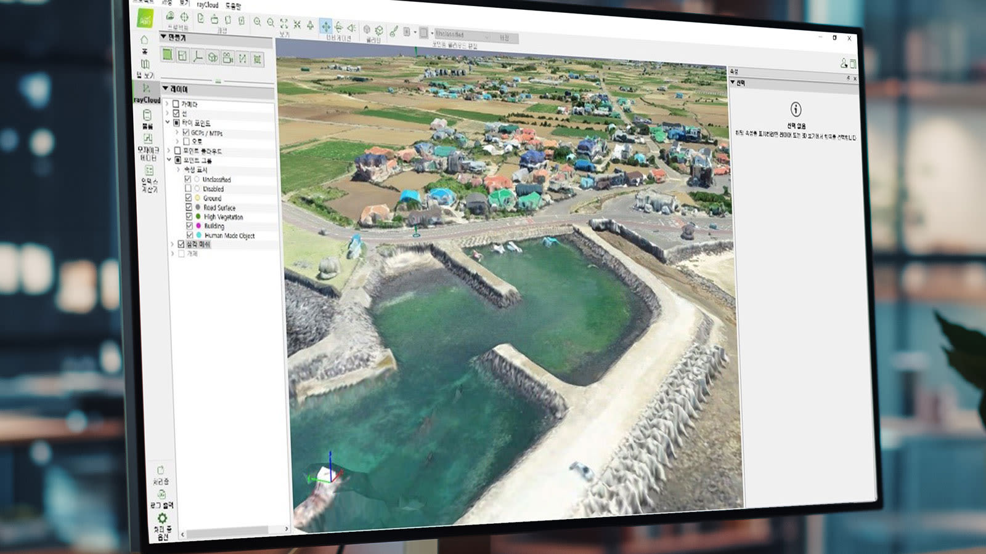The height and width of the screenshot is (554, 986).
Task: Select the Zoom In magnifier tool
Action: (257, 21)
